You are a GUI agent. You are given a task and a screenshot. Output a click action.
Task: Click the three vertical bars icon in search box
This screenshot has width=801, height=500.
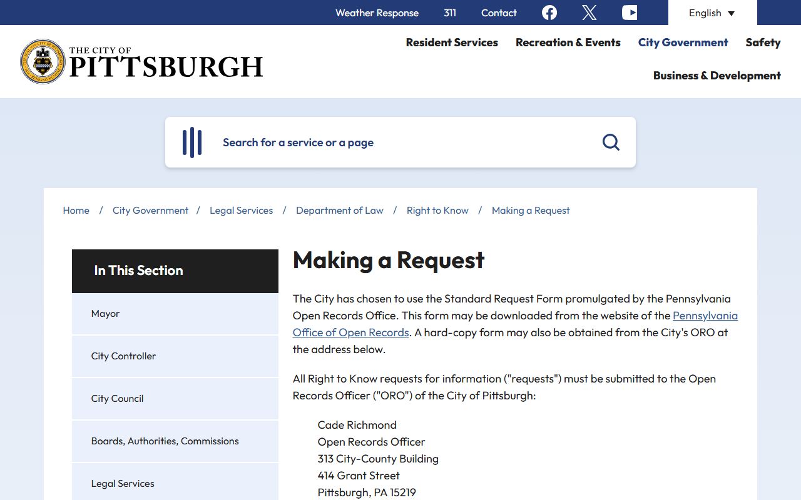(x=192, y=142)
